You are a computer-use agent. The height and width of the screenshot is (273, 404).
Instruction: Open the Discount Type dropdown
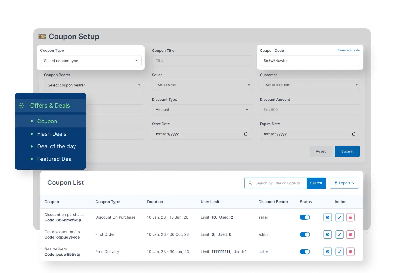coord(202,110)
